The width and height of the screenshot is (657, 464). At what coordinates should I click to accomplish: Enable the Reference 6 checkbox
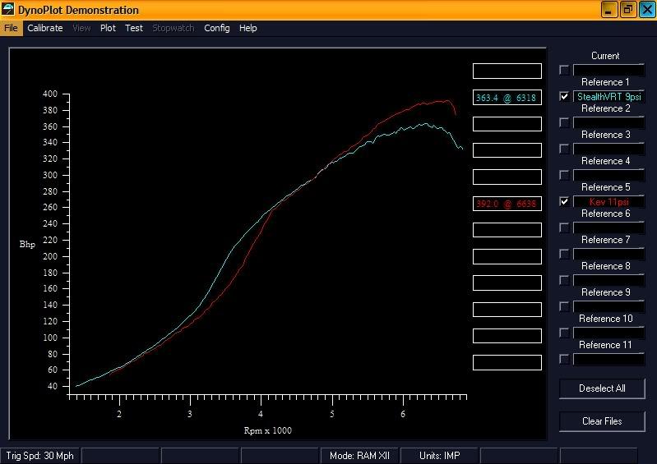[564, 227]
